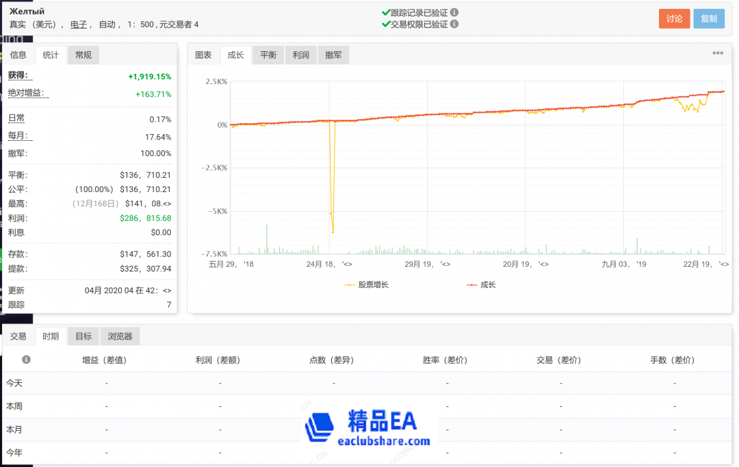Click the 日常 label link

(x=16, y=118)
